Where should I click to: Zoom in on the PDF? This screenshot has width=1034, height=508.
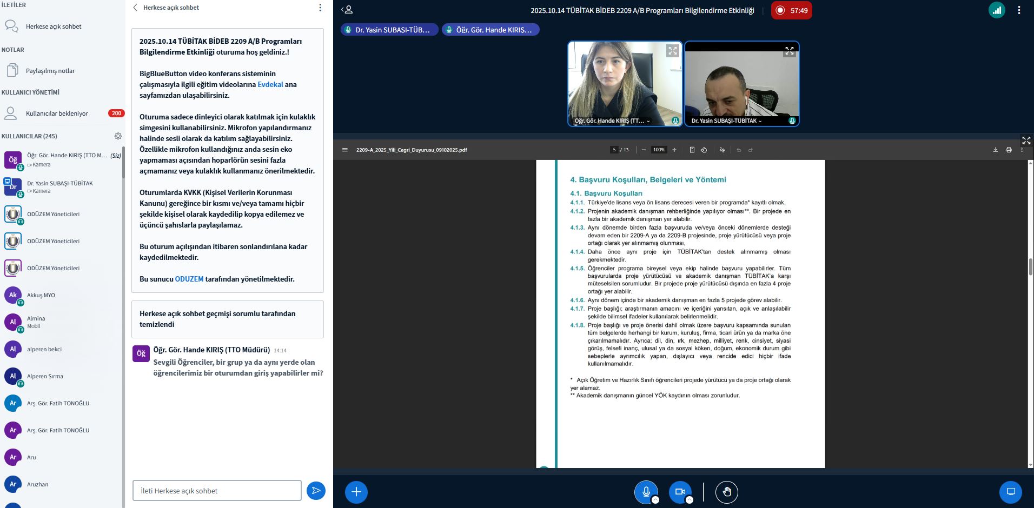tap(674, 150)
